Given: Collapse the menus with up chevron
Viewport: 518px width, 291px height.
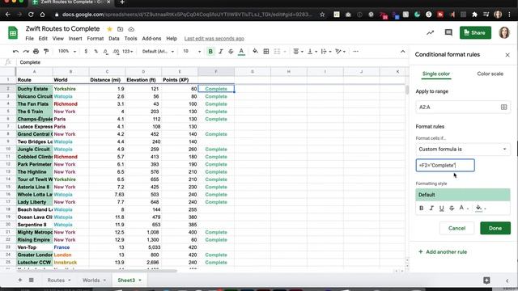Looking at the screenshot, I should 403,52.
